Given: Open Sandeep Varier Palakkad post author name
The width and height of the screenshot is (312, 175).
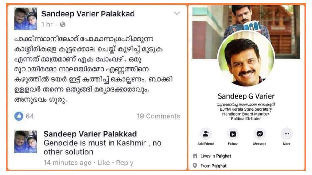Looking at the screenshot, I should click(x=88, y=14).
